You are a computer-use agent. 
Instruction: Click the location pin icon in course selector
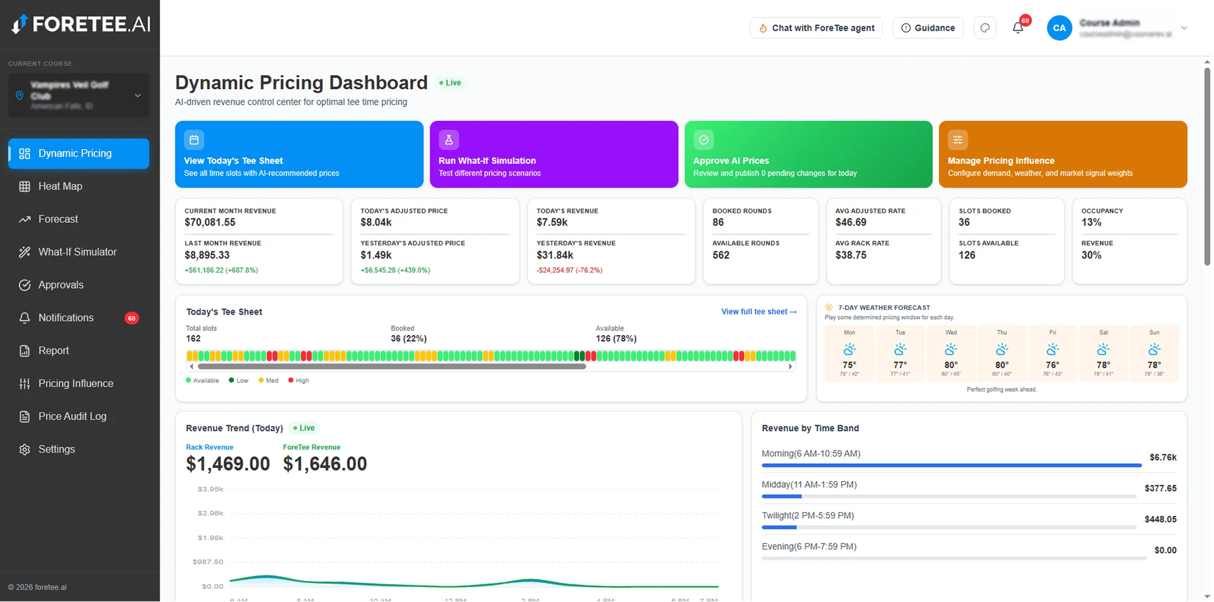pyautogui.click(x=19, y=95)
